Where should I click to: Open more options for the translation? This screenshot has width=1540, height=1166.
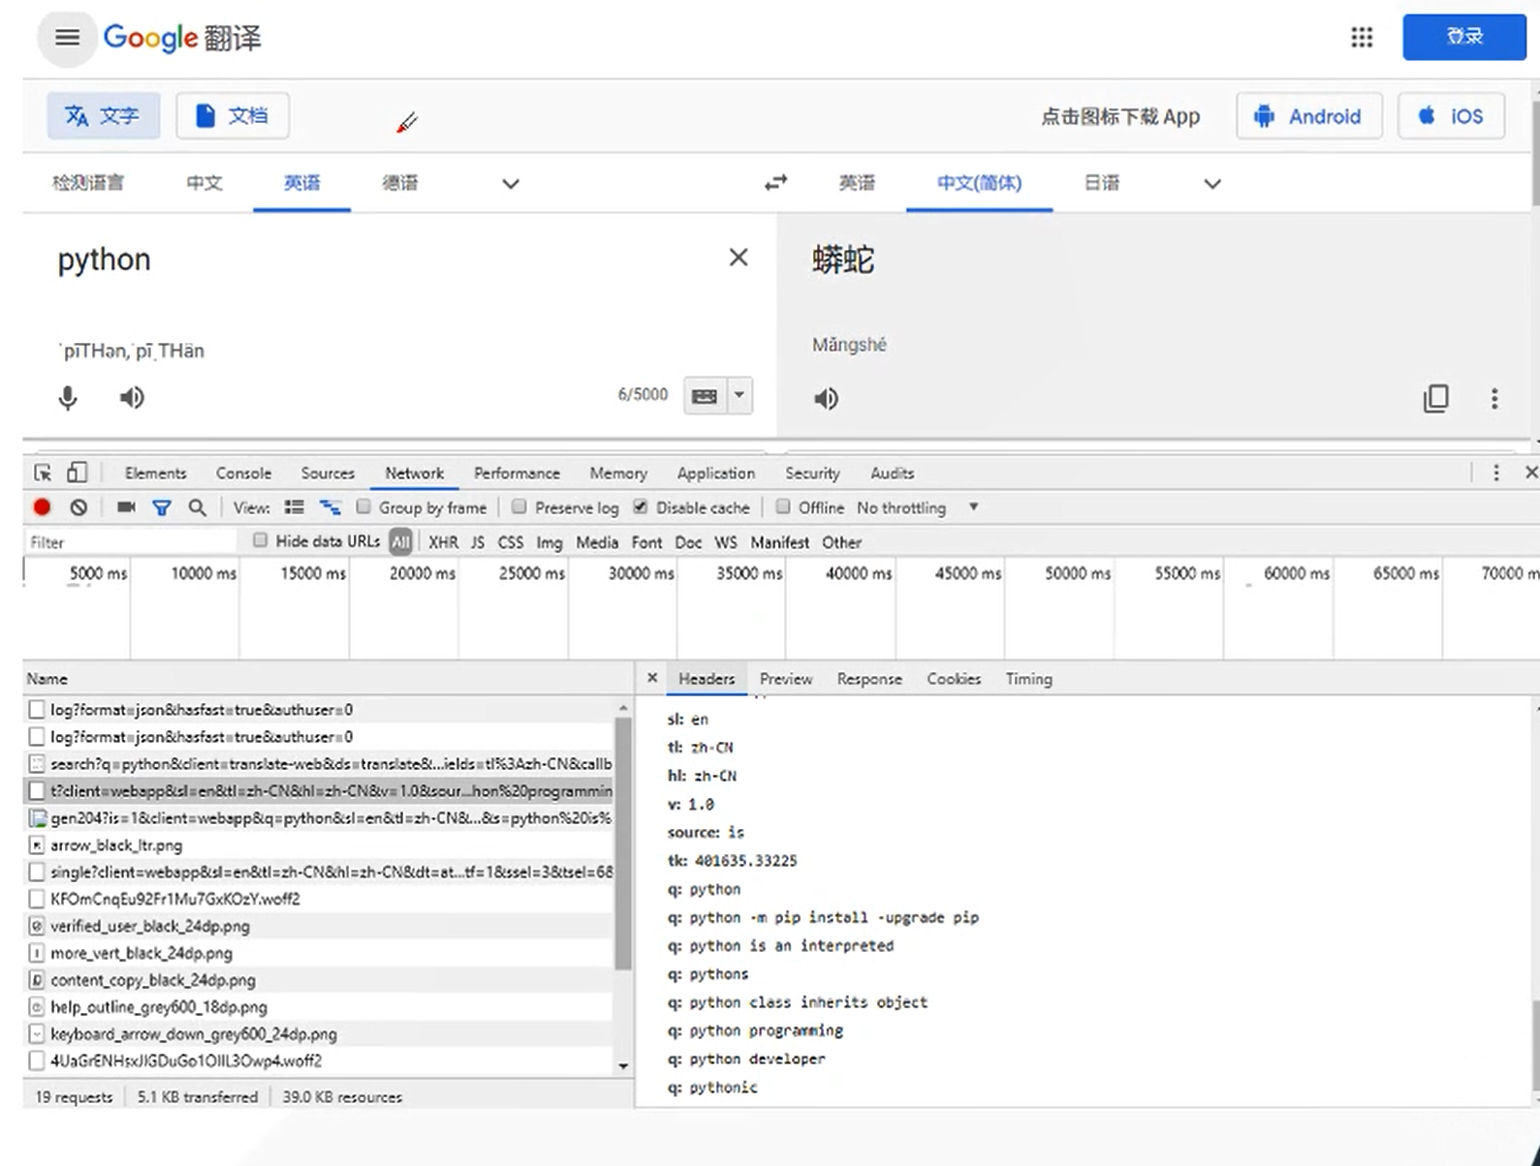click(1494, 399)
